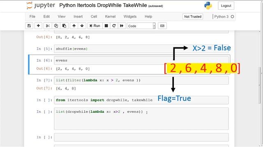Click the autosaved status text
Screen dimensions: 263x147
click(155, 6)
